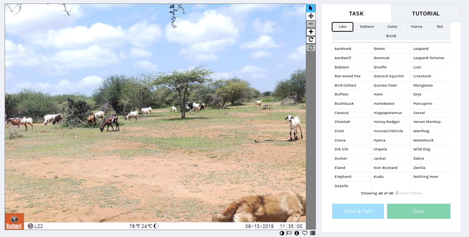Open the Build filter

click(x=391, y=36)
